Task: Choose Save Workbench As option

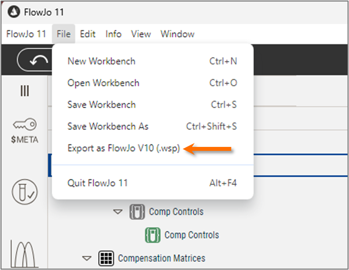Action: pyautogui.click(x=108, y=127)
